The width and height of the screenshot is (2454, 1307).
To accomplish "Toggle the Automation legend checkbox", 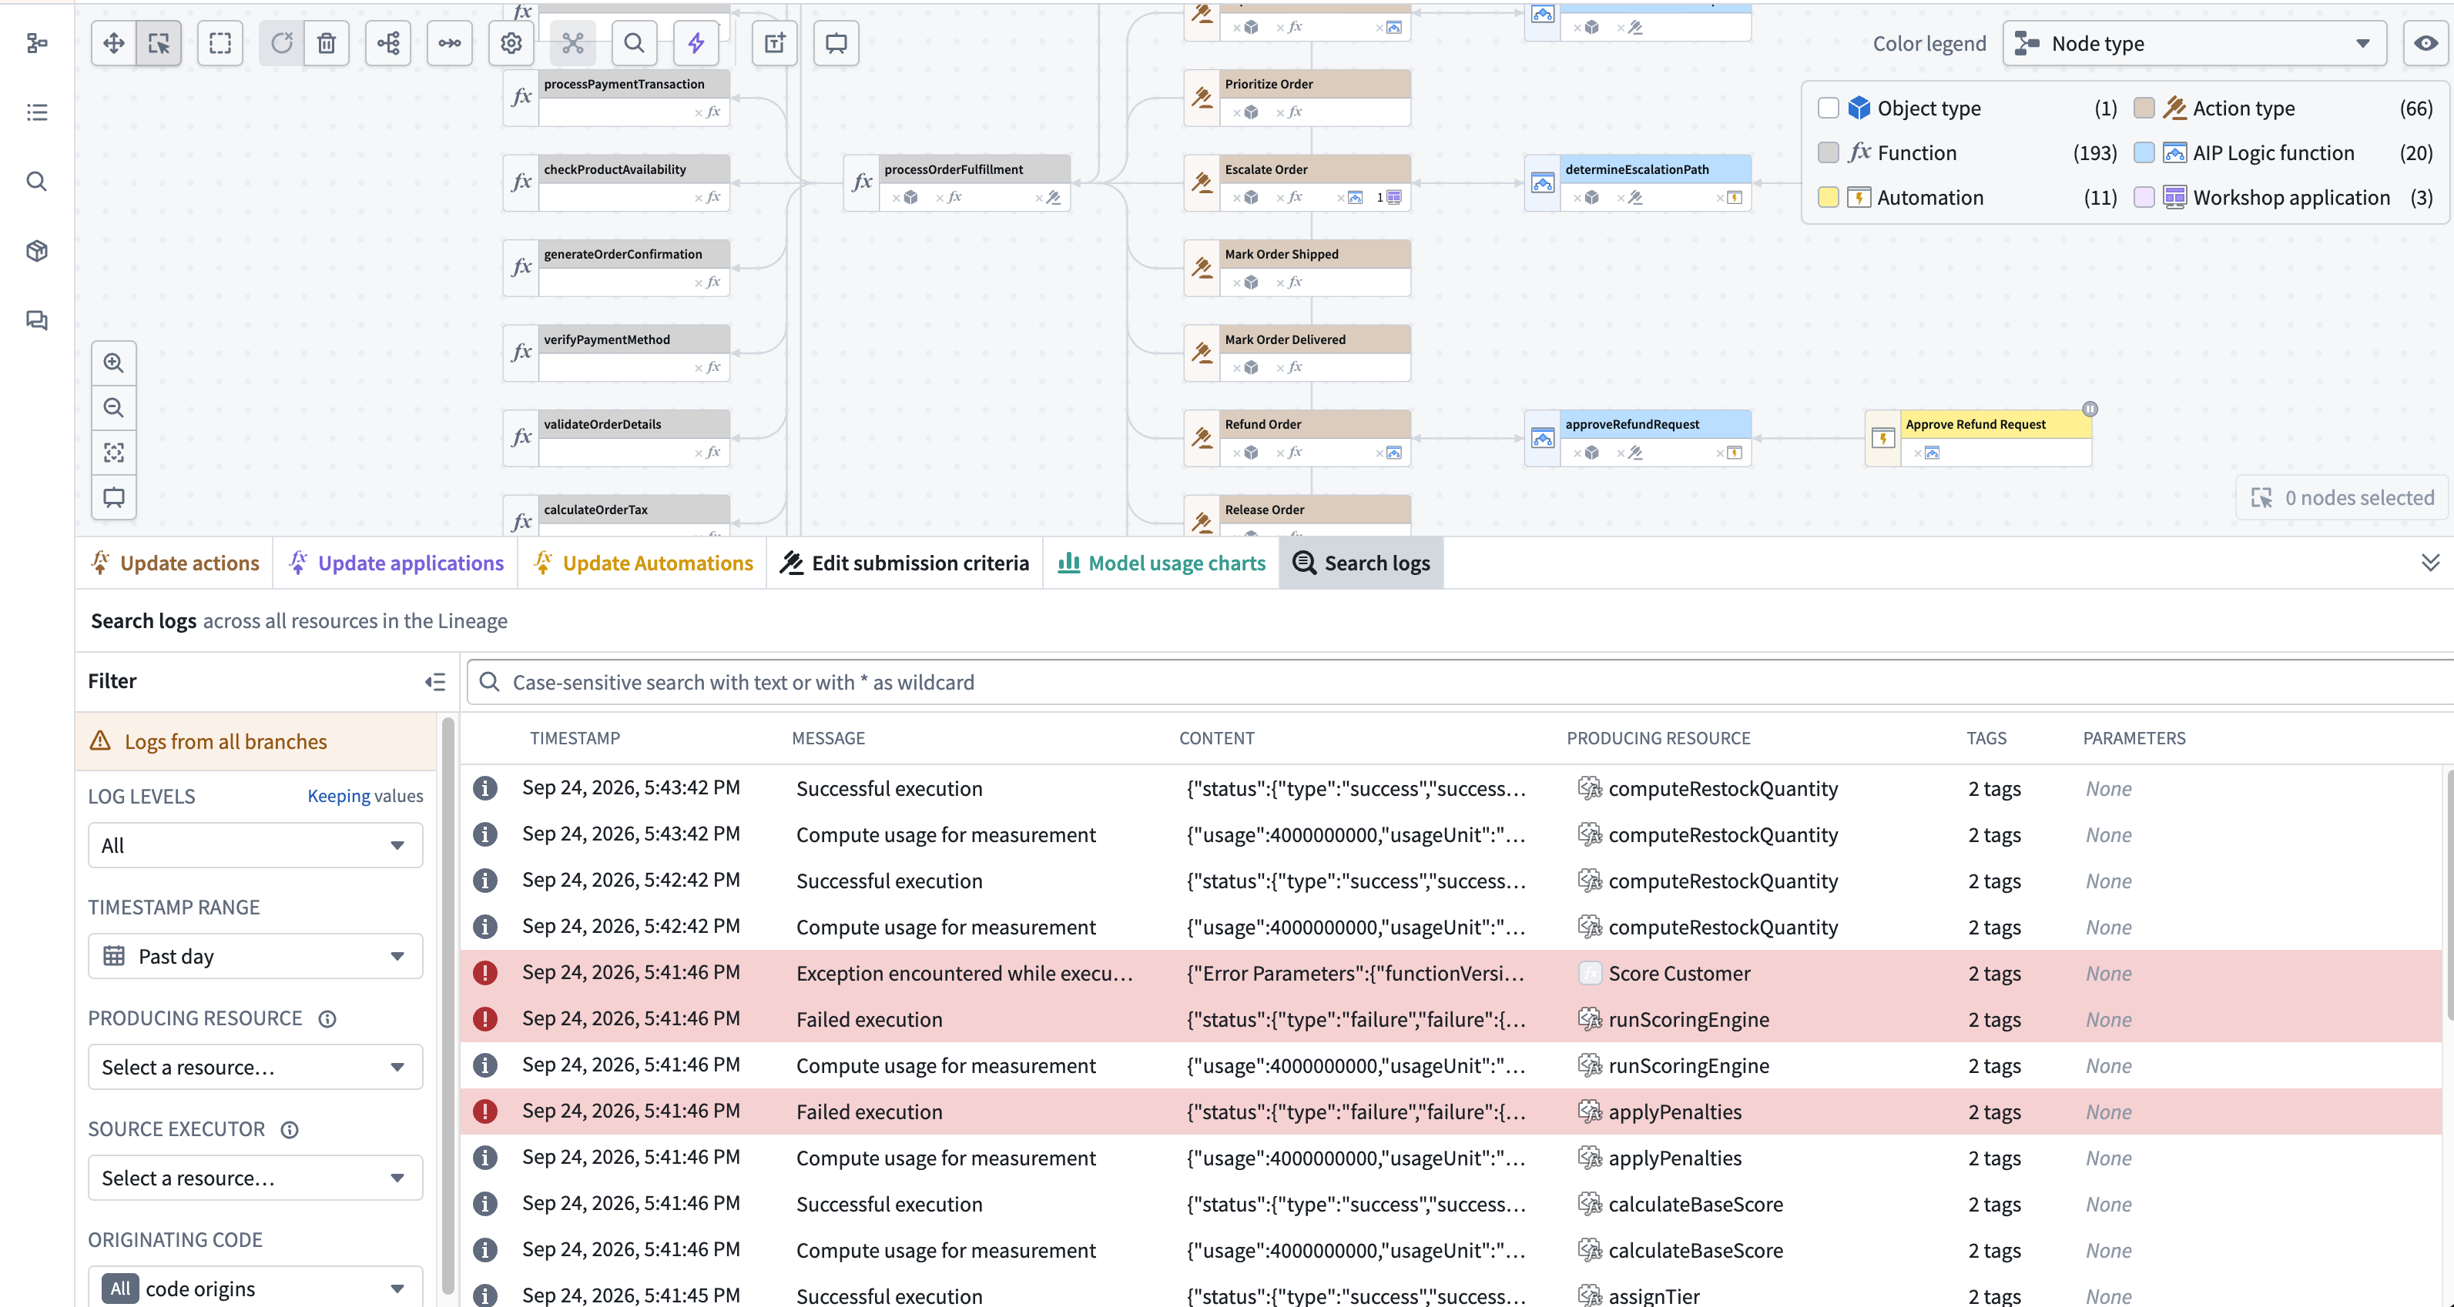I will (1828, 197).
